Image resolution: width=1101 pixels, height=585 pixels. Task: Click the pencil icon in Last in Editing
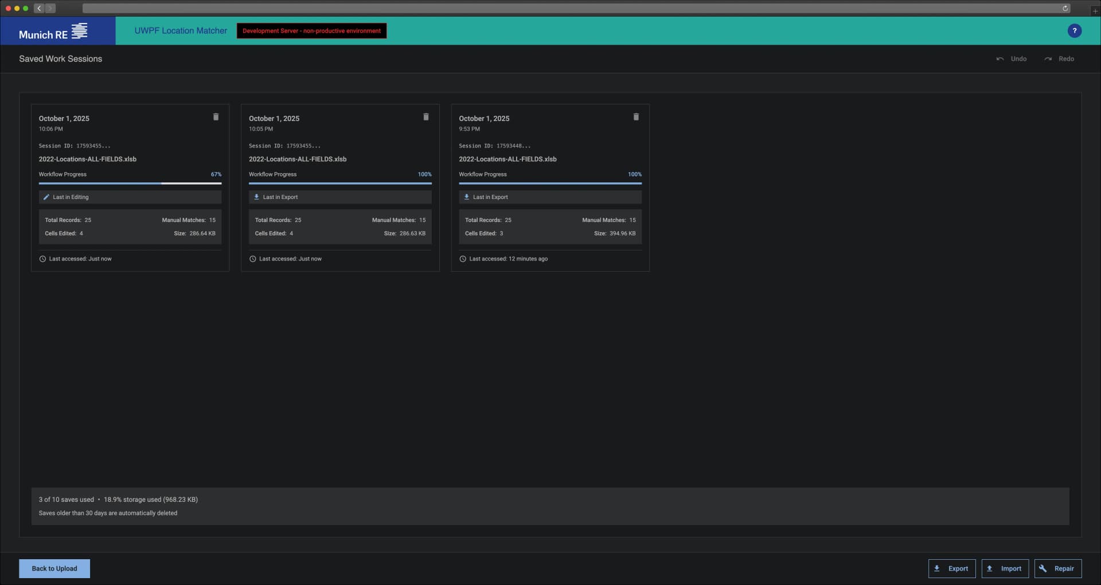pyautogui.click(x=46, y=197)
